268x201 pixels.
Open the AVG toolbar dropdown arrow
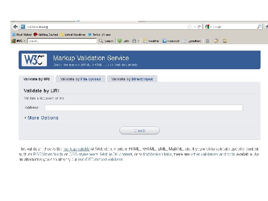coord(25,41)
